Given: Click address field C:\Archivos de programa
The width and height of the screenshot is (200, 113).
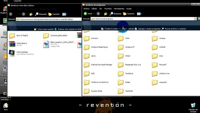Looking at the screenshot, I should (x=142, y=19).
